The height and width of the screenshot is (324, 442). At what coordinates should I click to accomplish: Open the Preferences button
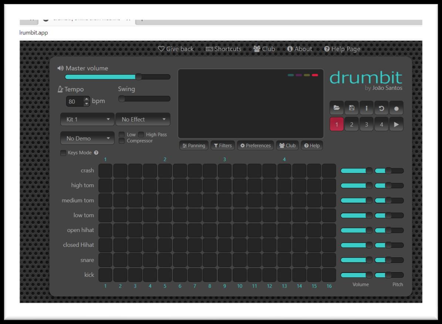pyautogui.click(x=255, y=146)
